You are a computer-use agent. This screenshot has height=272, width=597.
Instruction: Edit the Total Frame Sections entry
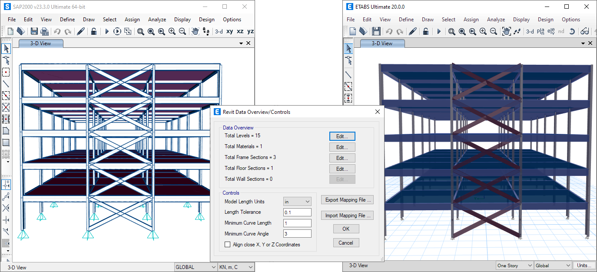tap(342, 158)
